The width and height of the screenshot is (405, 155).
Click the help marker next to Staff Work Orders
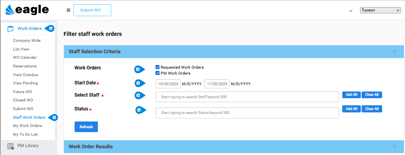point(53,118)
